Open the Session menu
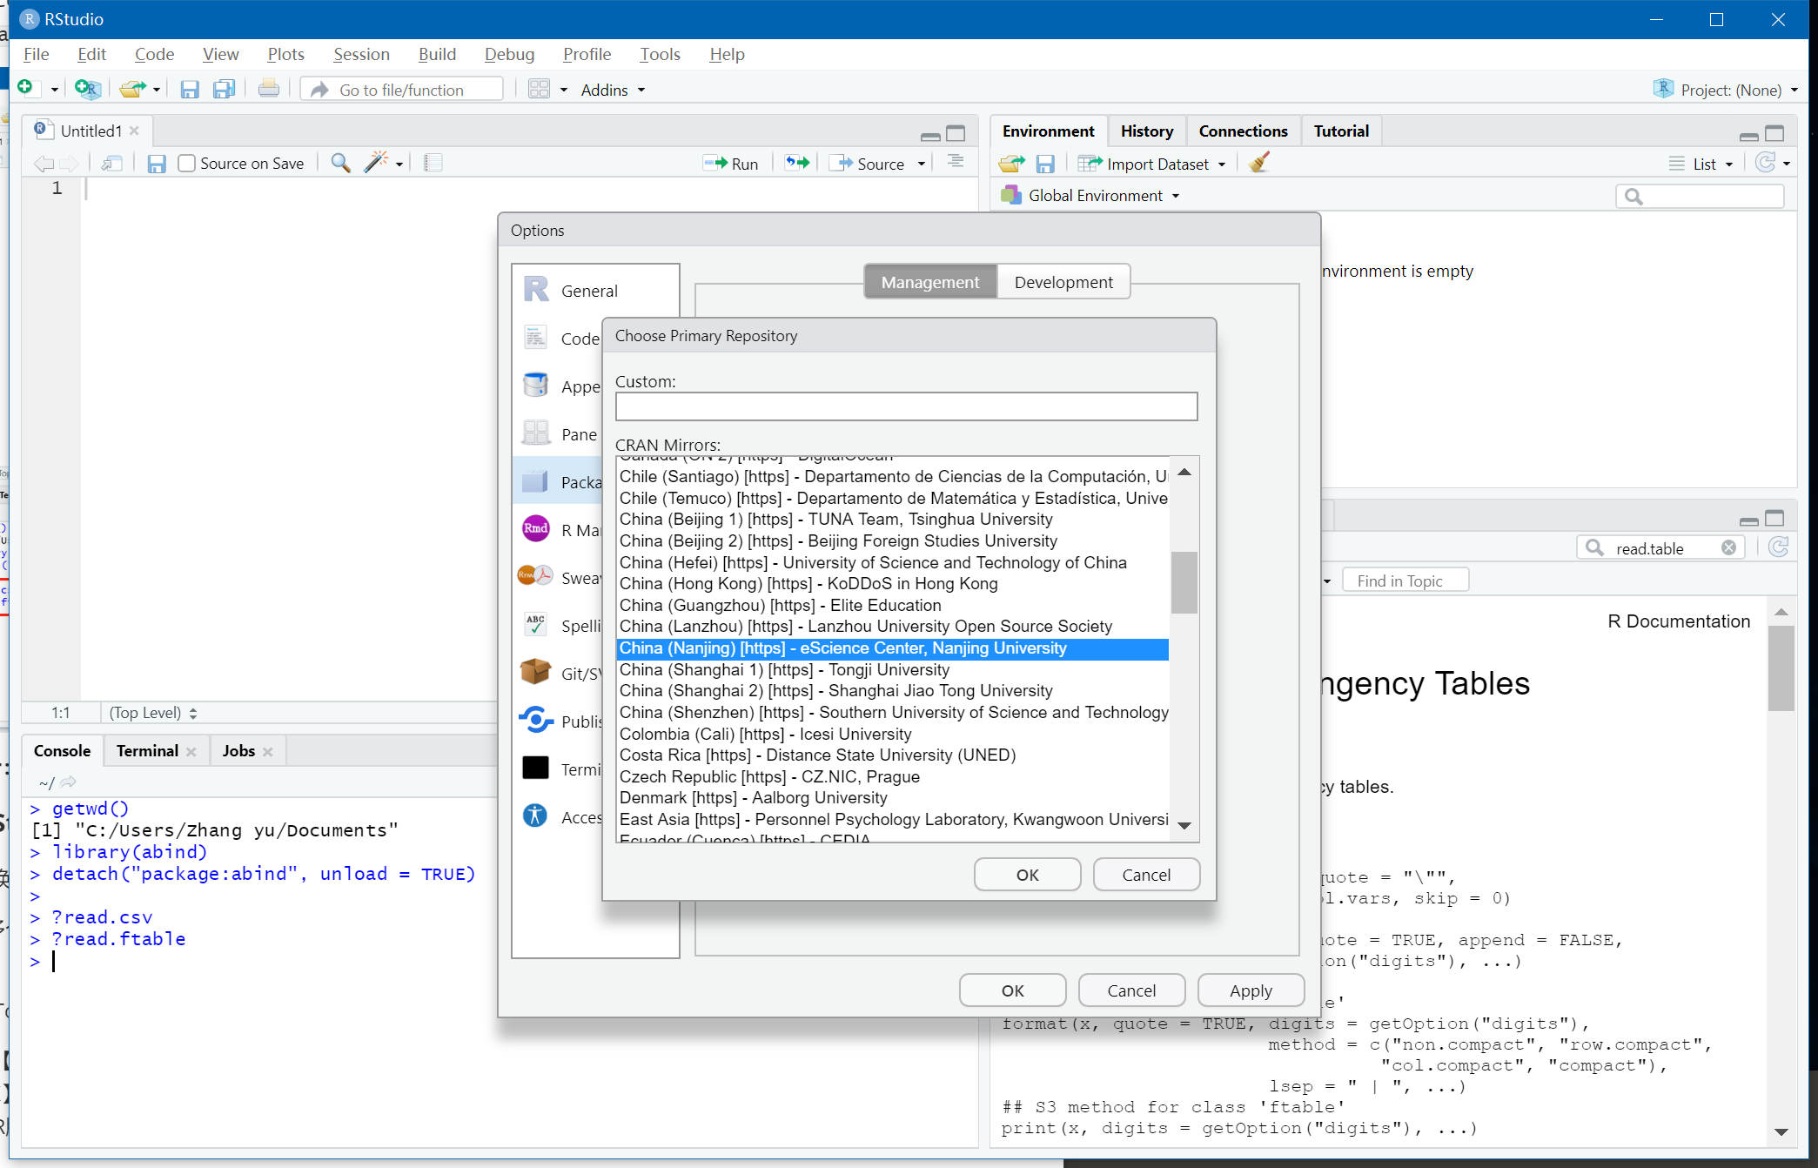 point(361,54)
